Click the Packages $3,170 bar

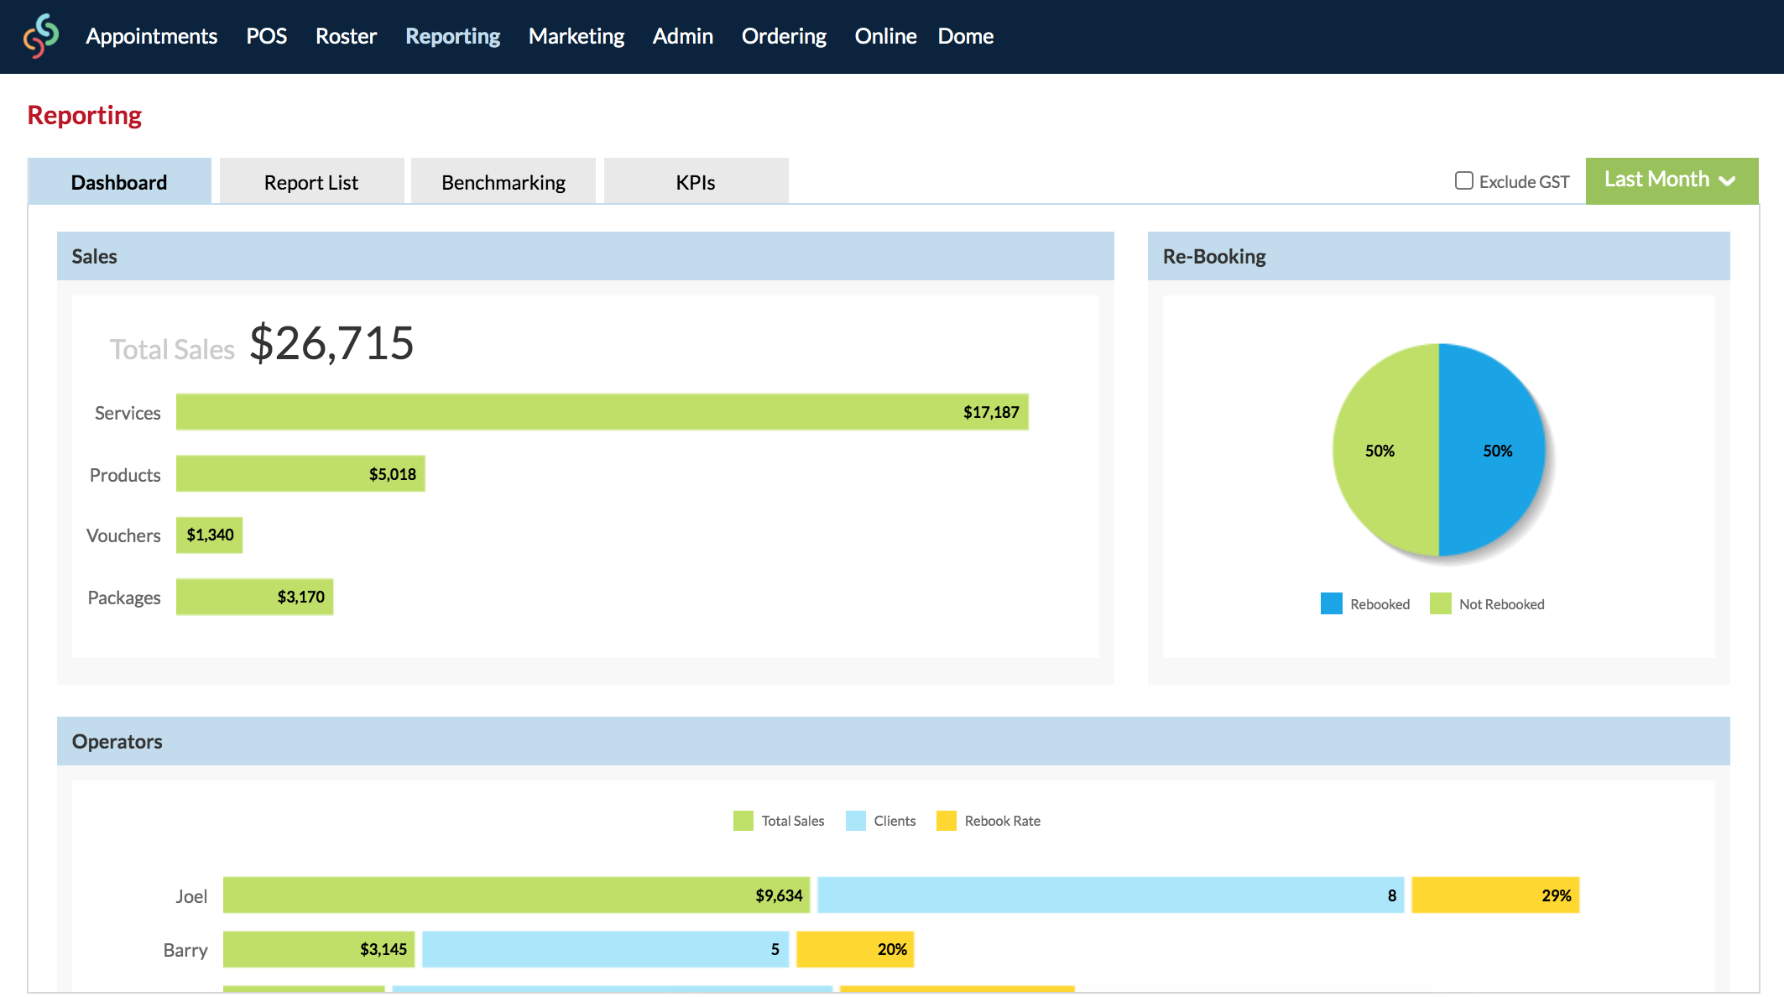(x=254, y=597)
